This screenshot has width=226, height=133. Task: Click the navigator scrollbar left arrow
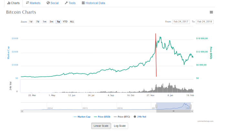pyautogui.click(x=22, y=111)
